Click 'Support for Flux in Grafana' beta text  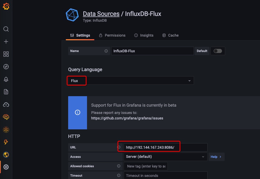point(134,105)
